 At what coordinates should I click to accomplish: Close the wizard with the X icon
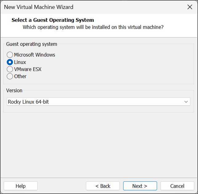click(x=190, y=7)
